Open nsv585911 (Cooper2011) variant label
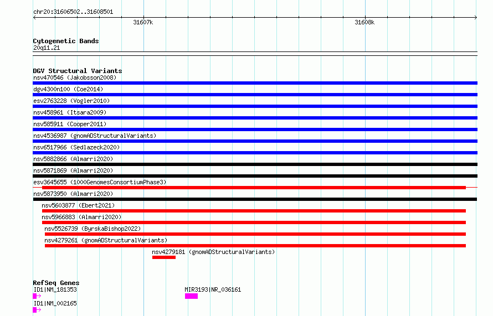The width and height of the screenshot is (493, 316). point(70,124)
